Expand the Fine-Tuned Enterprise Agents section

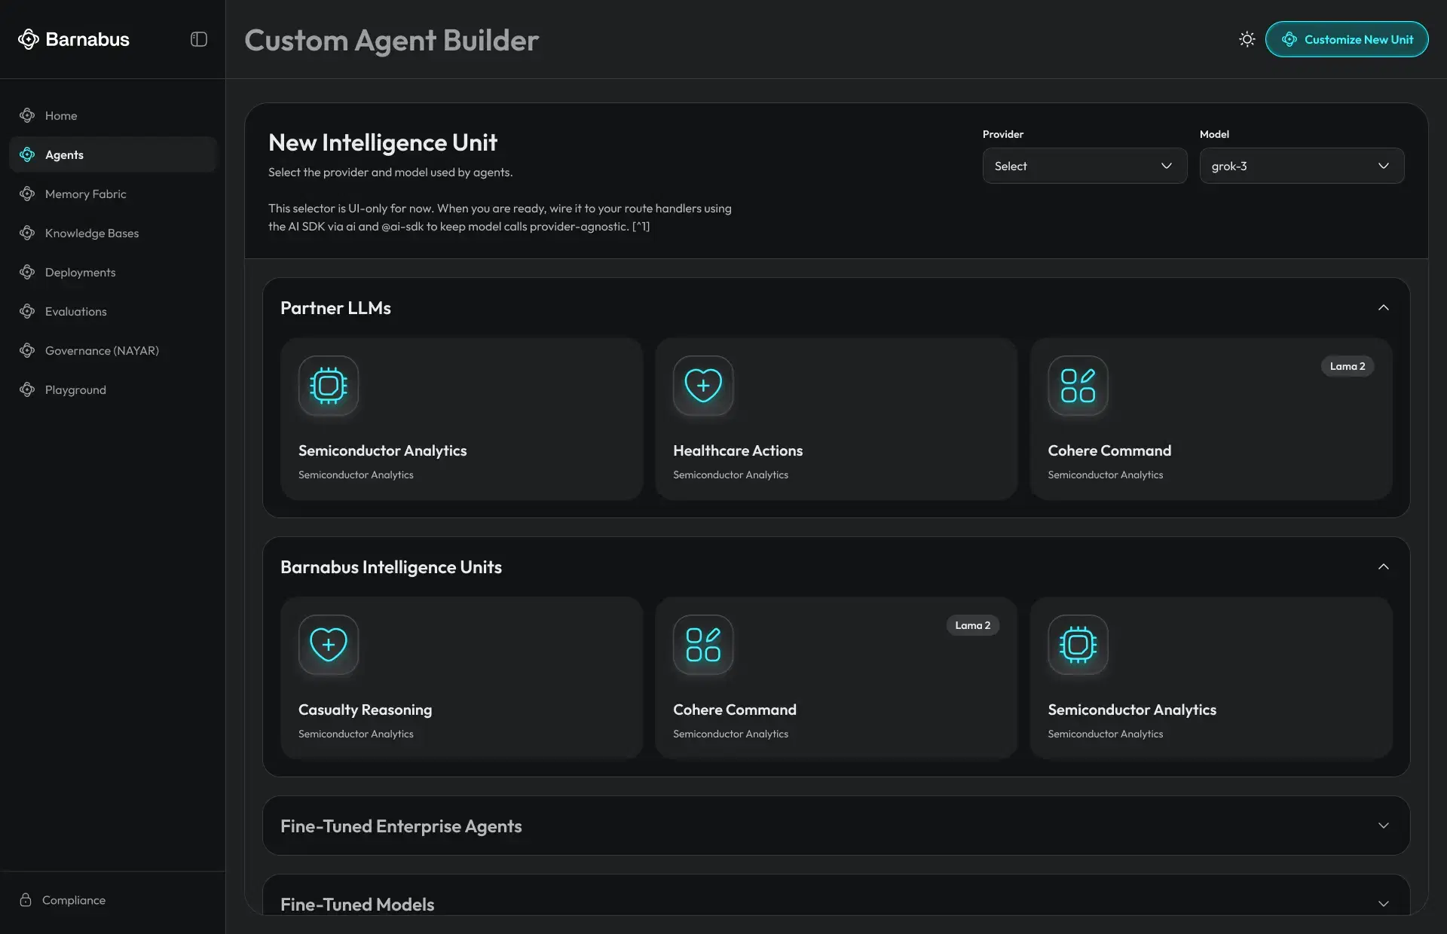[1383, 826]
